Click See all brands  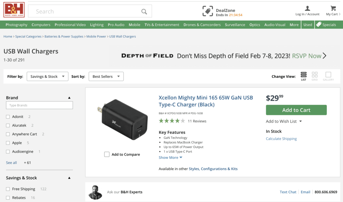[11, 163]
